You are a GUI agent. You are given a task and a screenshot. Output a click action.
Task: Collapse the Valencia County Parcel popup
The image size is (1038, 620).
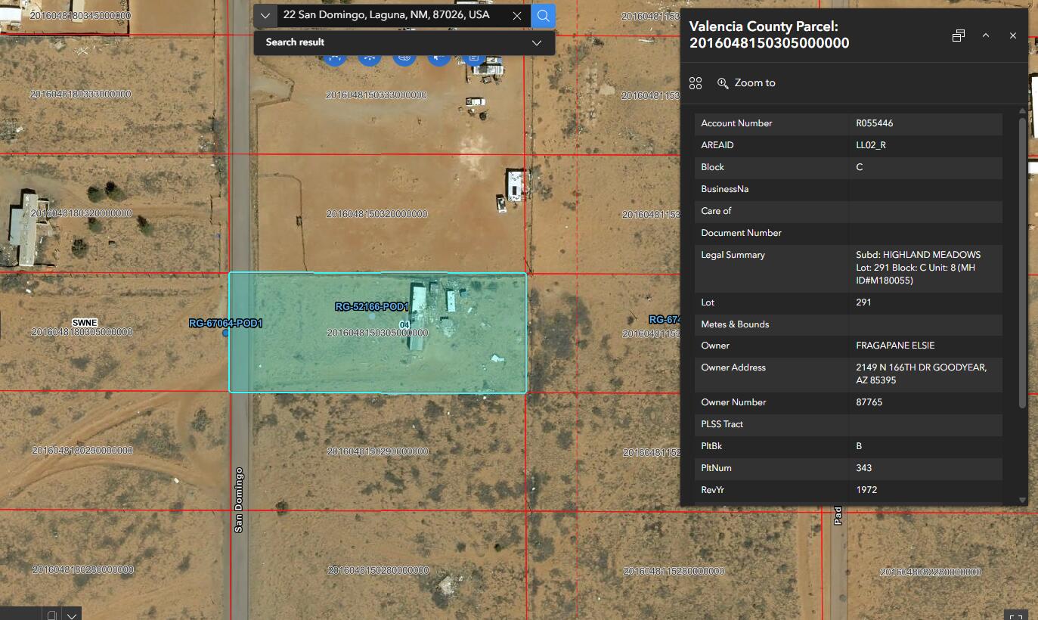click(x=986, y=36)
